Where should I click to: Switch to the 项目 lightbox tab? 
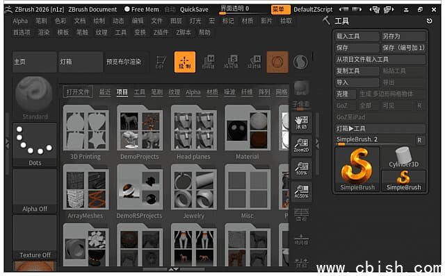(x=122, y=92)
